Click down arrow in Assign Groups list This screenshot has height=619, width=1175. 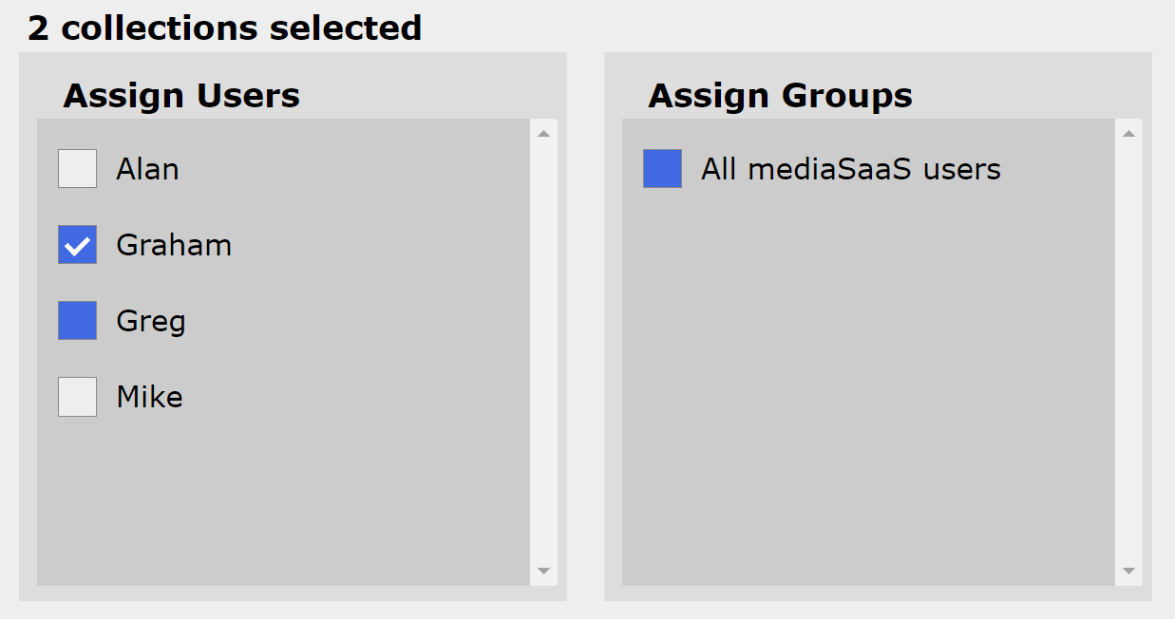[1128, 571]
